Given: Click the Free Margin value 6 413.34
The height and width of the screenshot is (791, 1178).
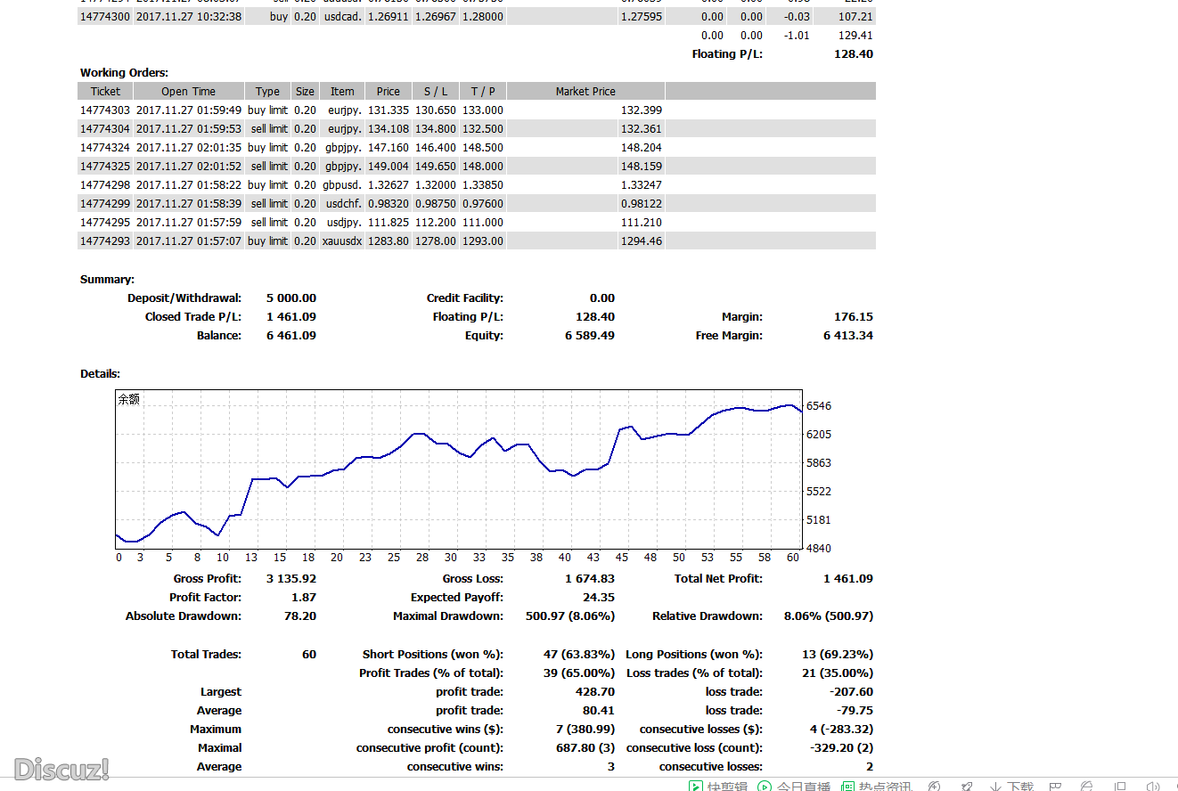Looking at the screenshot, I should 848,335.
